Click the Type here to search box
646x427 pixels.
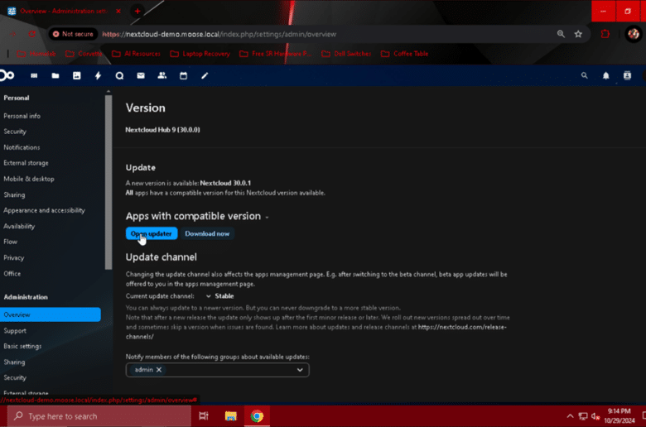pos(99,416)
